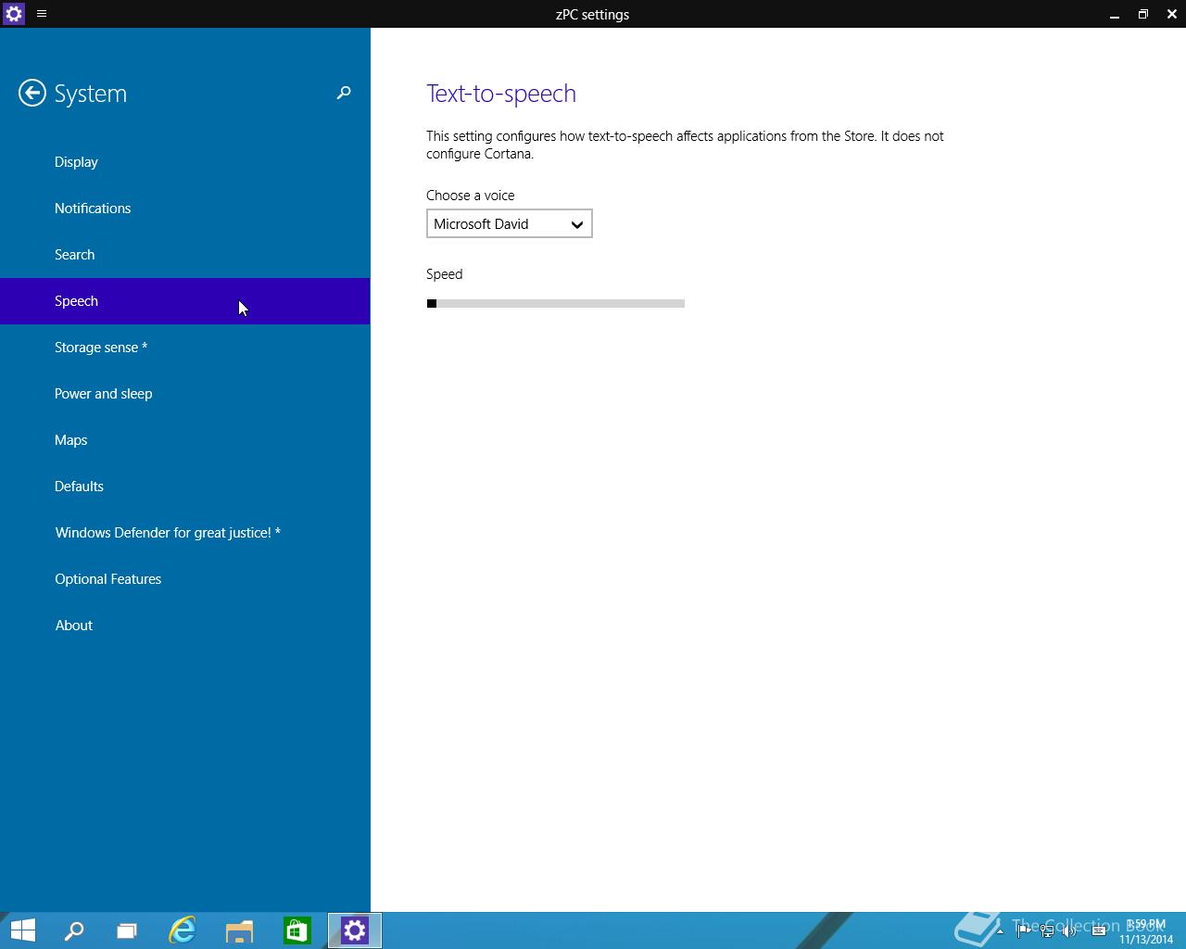Open the Choose a voice dropdown
The width and height of the screenshot is (1186, 949).
pyautogui.click(x=510, y=223)
